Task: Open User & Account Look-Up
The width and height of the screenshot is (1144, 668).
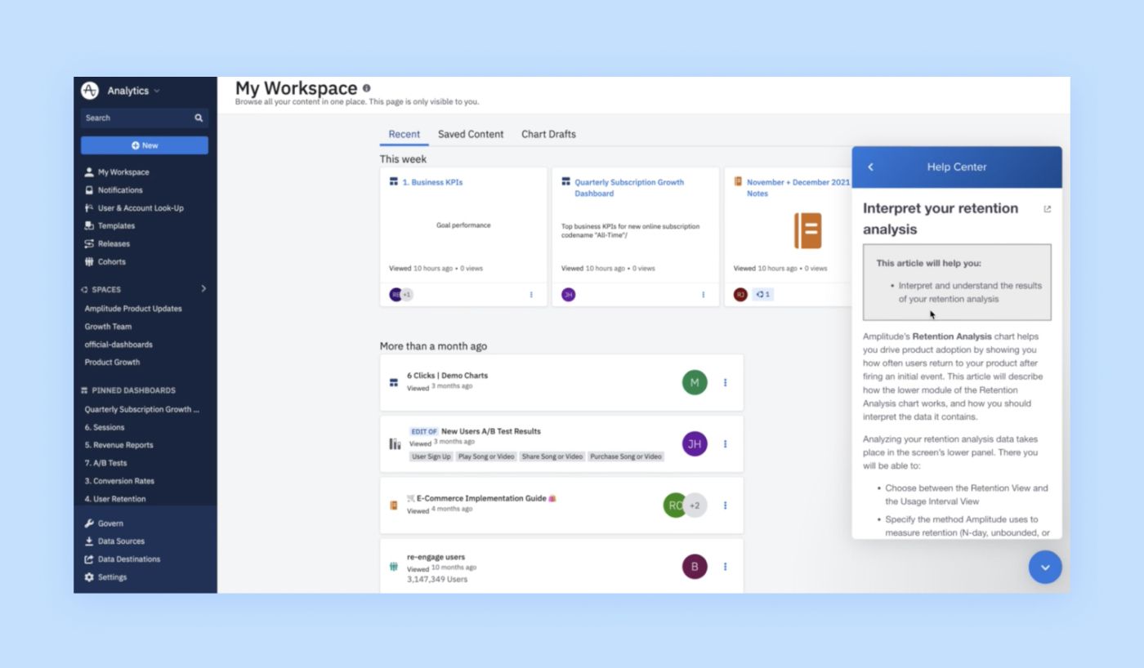Action: click(x=141, y=208)
